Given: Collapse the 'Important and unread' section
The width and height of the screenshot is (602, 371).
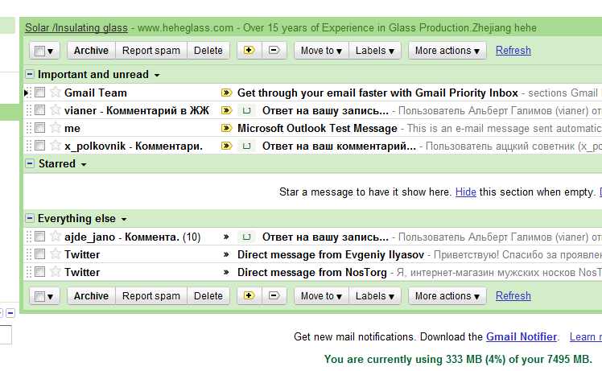Looking at the screenshot, I should tap(30, 75).
